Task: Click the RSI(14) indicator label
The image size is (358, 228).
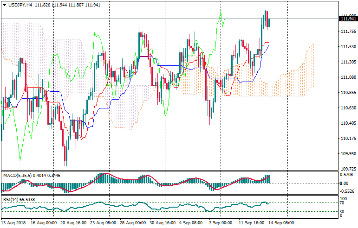Action: pos(11,199)
